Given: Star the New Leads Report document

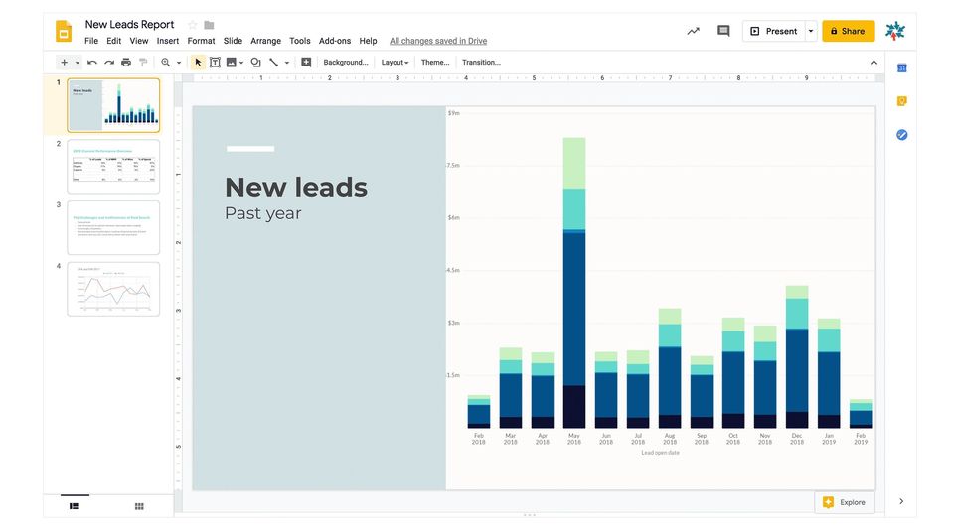Looking at the screenshot, I should 193,25.
